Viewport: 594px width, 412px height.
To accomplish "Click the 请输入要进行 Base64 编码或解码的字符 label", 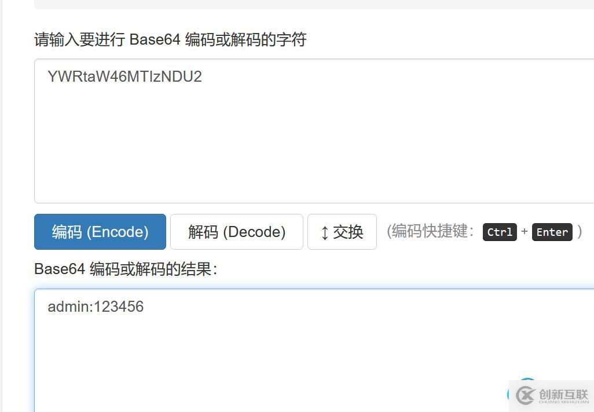I will 170,39.
